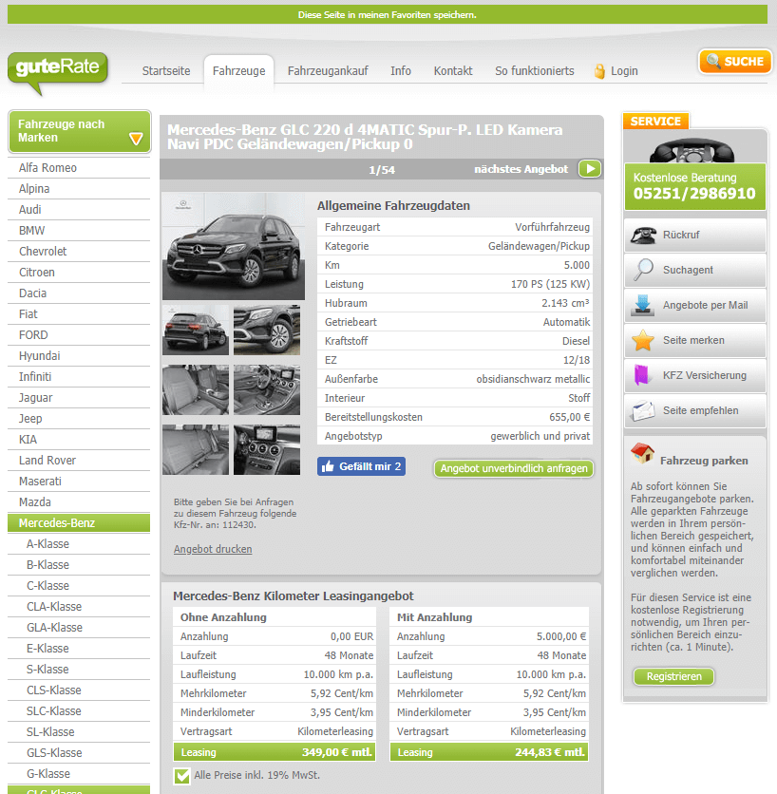Open the rear-view GLC thumbnail
777x794 pixels.
click(x=196, y=330)
